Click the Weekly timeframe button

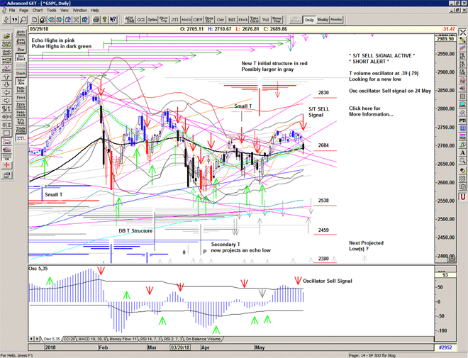click(x=323, y=21)
